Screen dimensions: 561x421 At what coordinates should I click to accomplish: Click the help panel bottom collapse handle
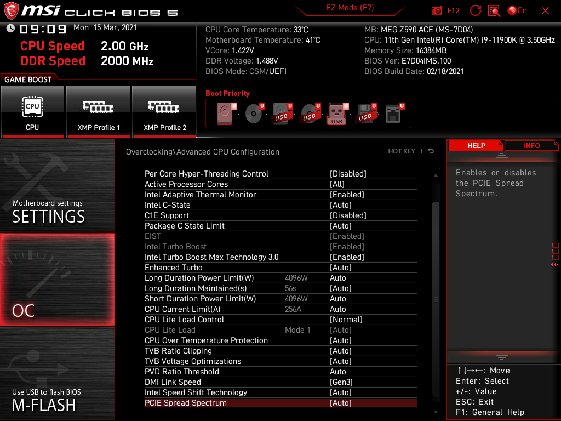502,357
